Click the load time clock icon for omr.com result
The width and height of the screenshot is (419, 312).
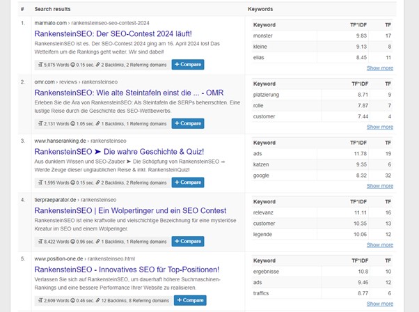(73, 124)
